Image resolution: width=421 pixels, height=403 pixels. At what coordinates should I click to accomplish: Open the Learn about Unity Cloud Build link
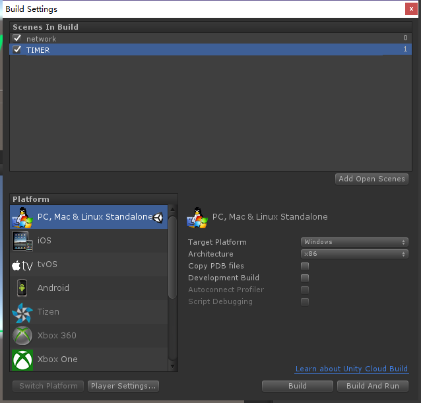point(352,369)
